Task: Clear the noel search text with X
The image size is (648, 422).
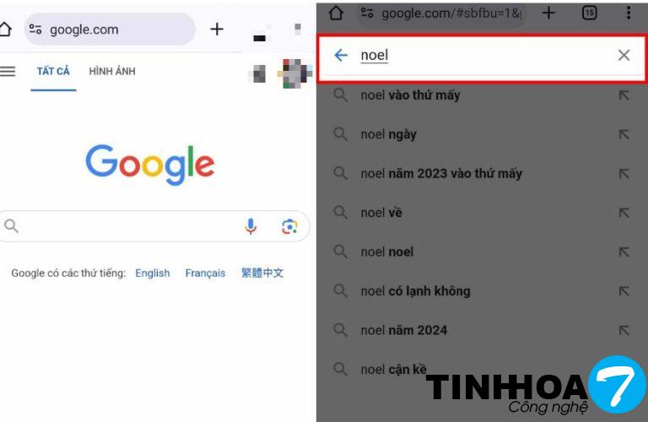Action: pyautogui.click(x=624, y=55)
